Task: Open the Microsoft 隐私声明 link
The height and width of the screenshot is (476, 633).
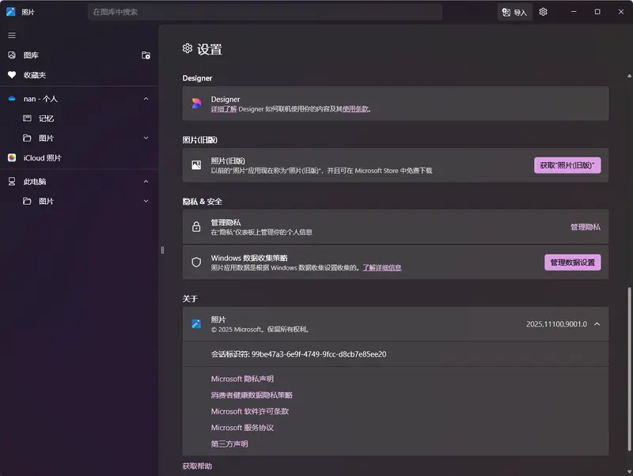Action: [243, 378]
